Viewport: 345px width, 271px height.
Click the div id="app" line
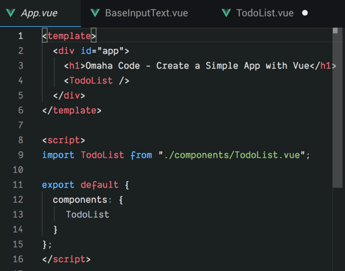click(x=91, y=51)
